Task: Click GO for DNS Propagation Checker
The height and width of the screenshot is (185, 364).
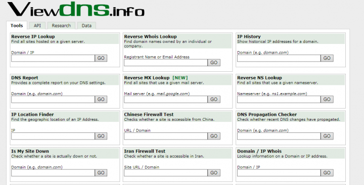Action: [327, 136]
